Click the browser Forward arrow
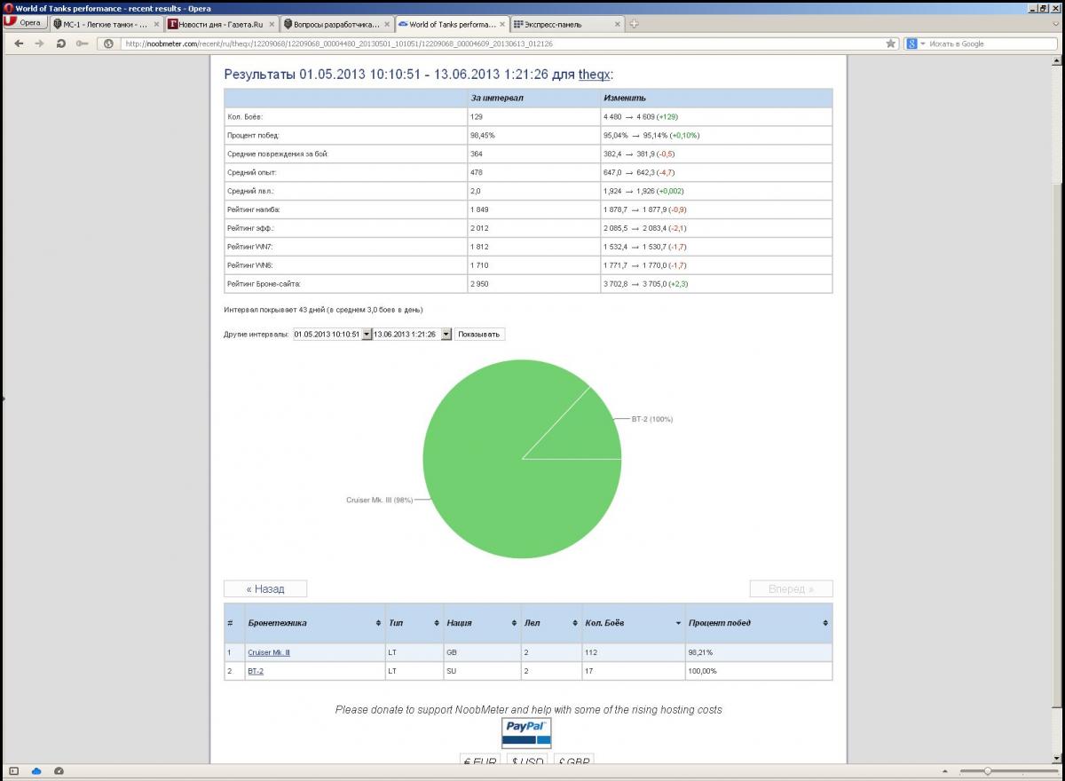The image size is (1065, 781). pos(39,43)
